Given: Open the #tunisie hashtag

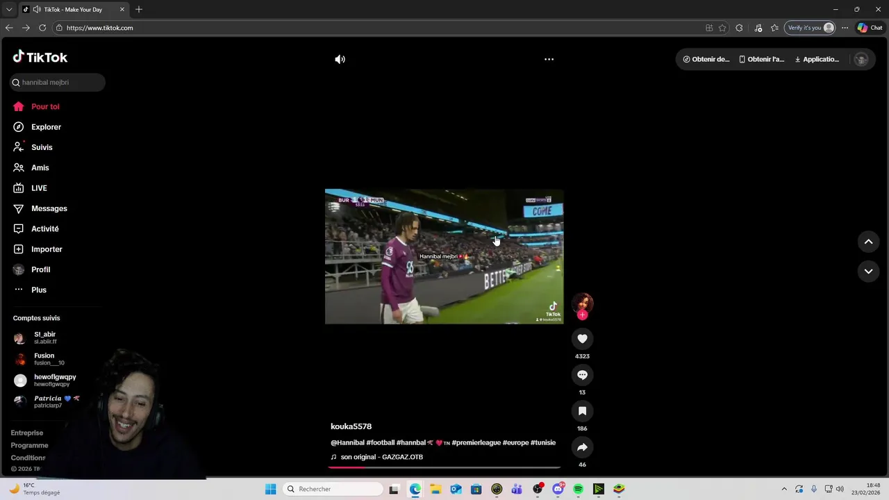Looking at the screenshot, I should click(543, 442).
